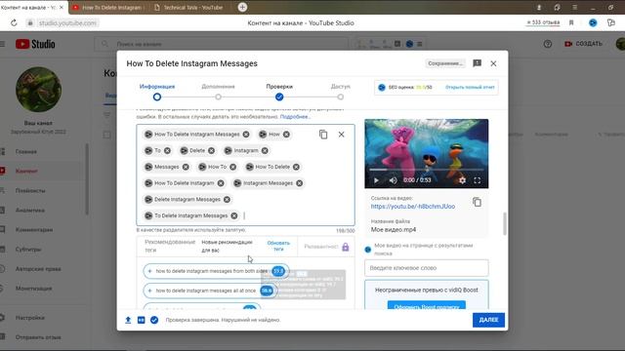
Task: Open Аналитика in the sidebar
Action: click(x=30, y=211)
